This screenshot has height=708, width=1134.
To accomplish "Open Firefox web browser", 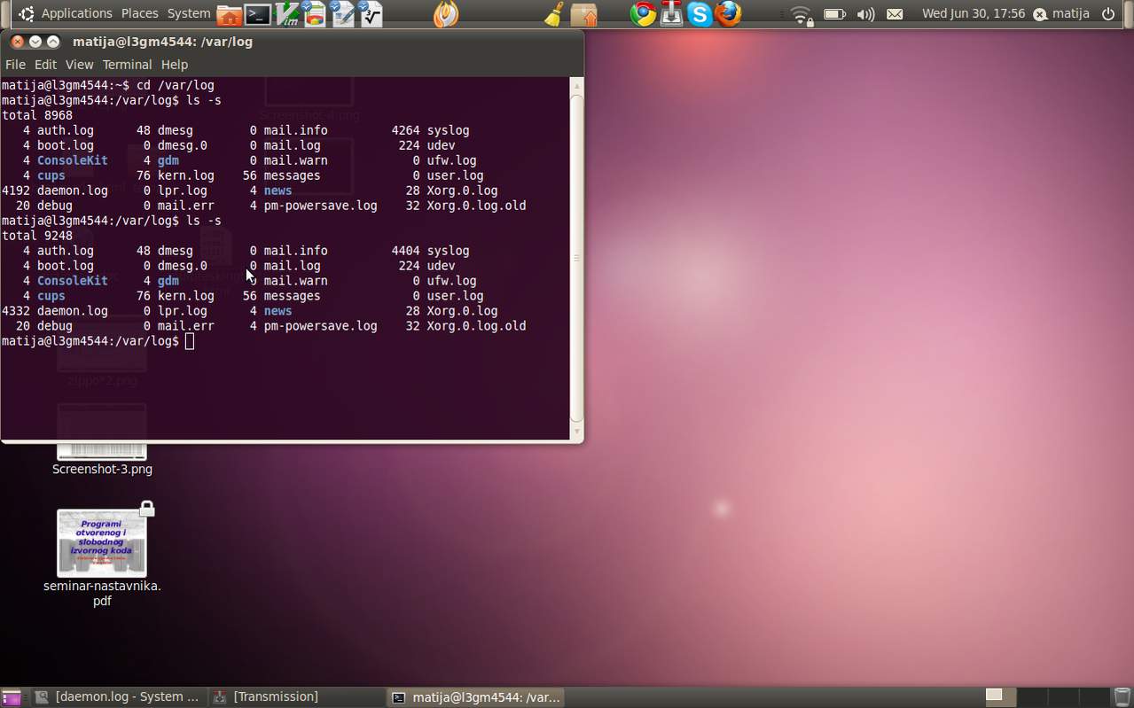I will tap(728, 14).
